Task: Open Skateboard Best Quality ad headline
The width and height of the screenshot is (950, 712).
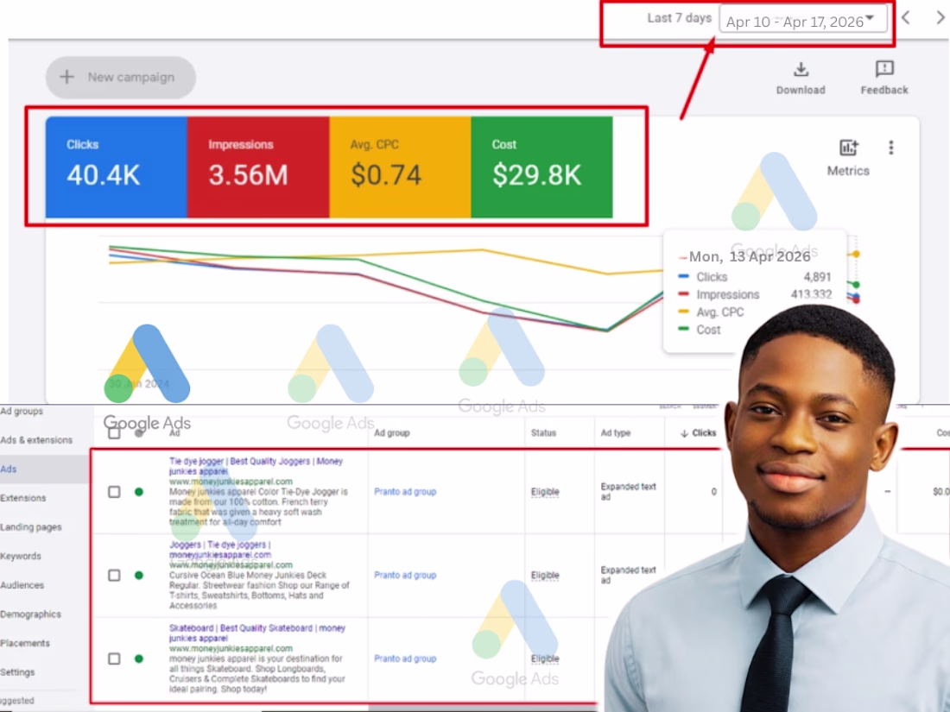Action: 256,633
